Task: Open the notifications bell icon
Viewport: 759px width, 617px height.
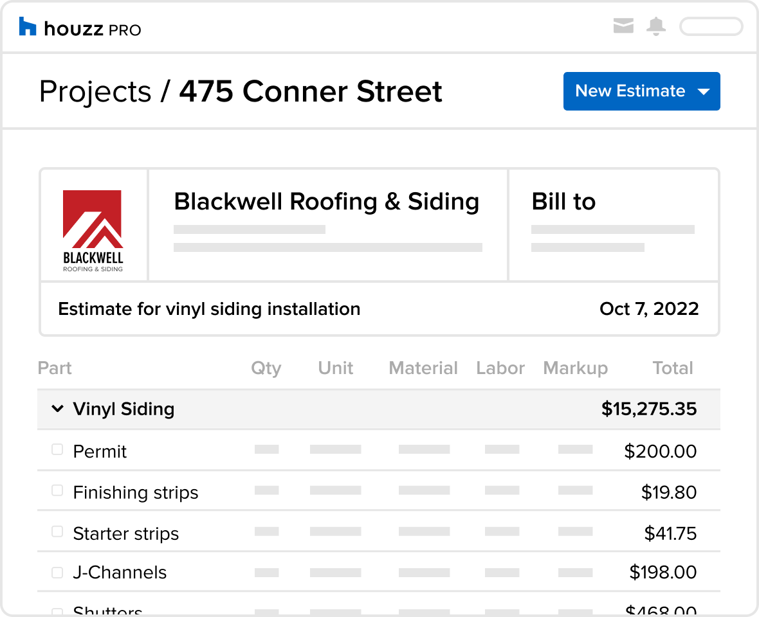Action: tap(656, 26)
